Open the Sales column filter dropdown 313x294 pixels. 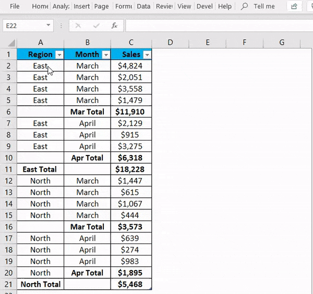(147, 55)
